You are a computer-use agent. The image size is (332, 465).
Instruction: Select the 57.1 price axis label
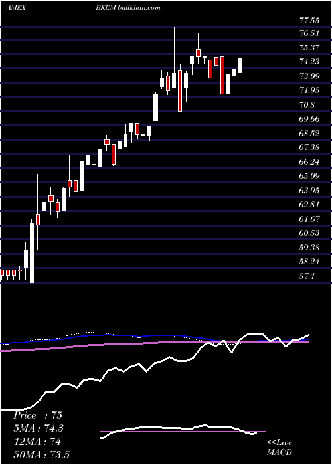tap(307, 276)
